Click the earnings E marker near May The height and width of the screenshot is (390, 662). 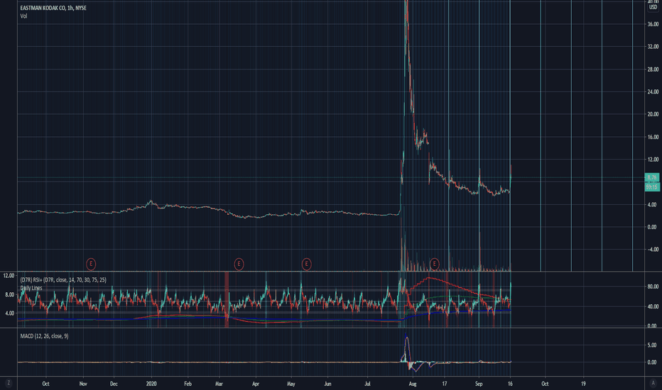point(307,264)
